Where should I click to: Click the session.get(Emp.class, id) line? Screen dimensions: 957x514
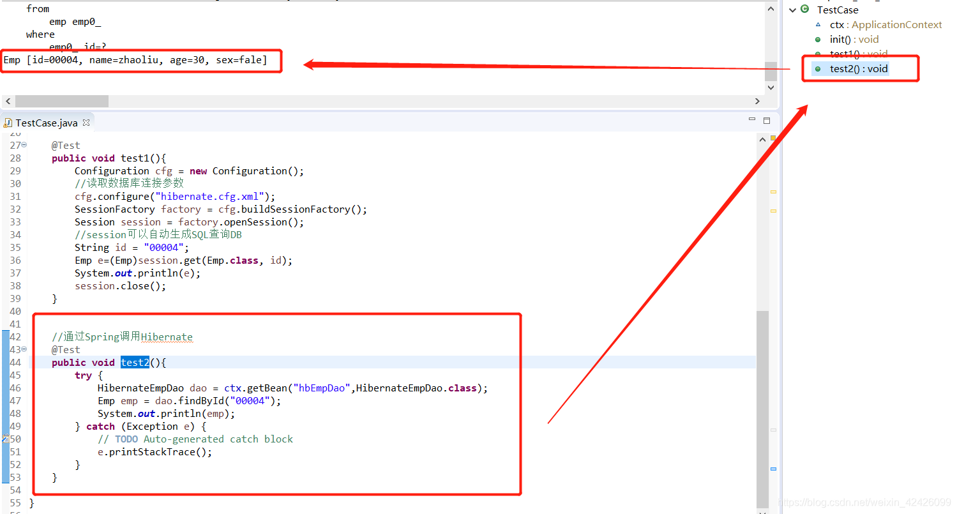[x=184, y=261]
